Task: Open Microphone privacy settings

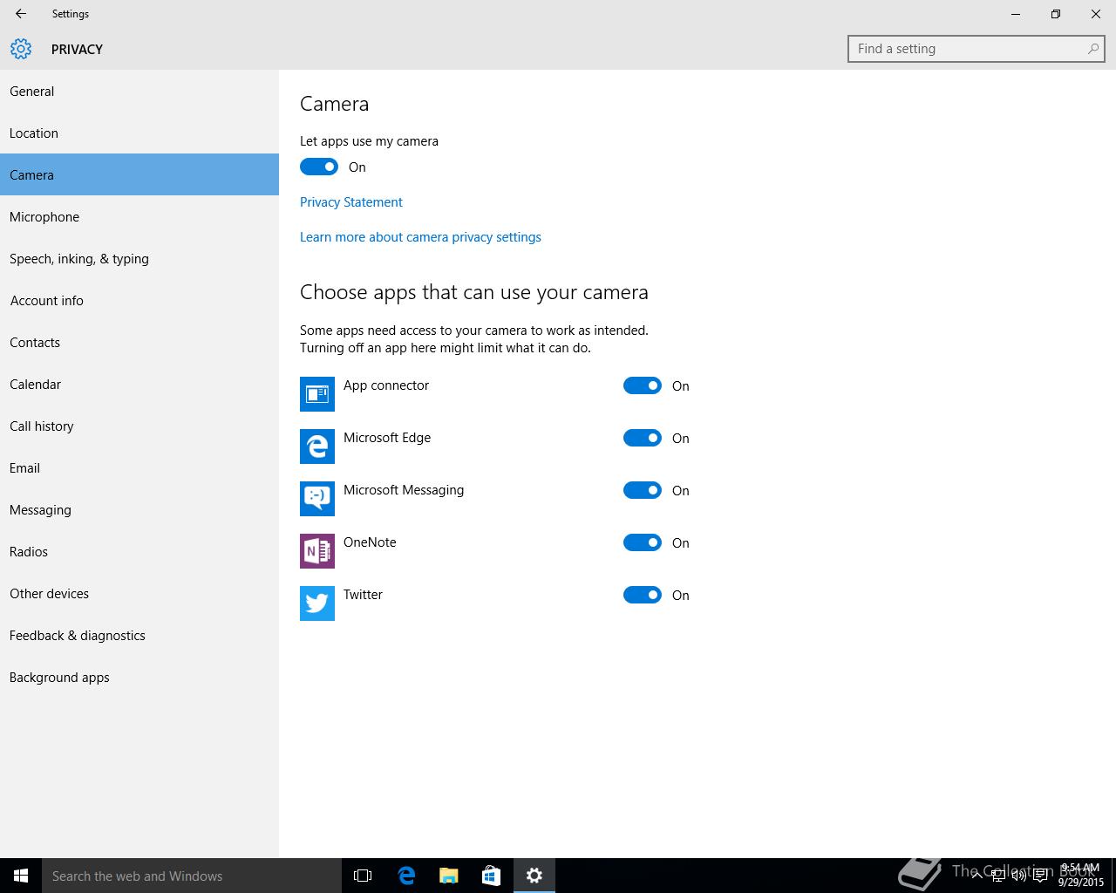Action: tap(139, 216)
